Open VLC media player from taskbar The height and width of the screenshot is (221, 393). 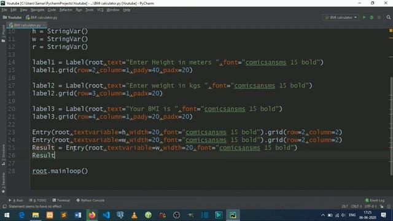[x=134, y=215]
